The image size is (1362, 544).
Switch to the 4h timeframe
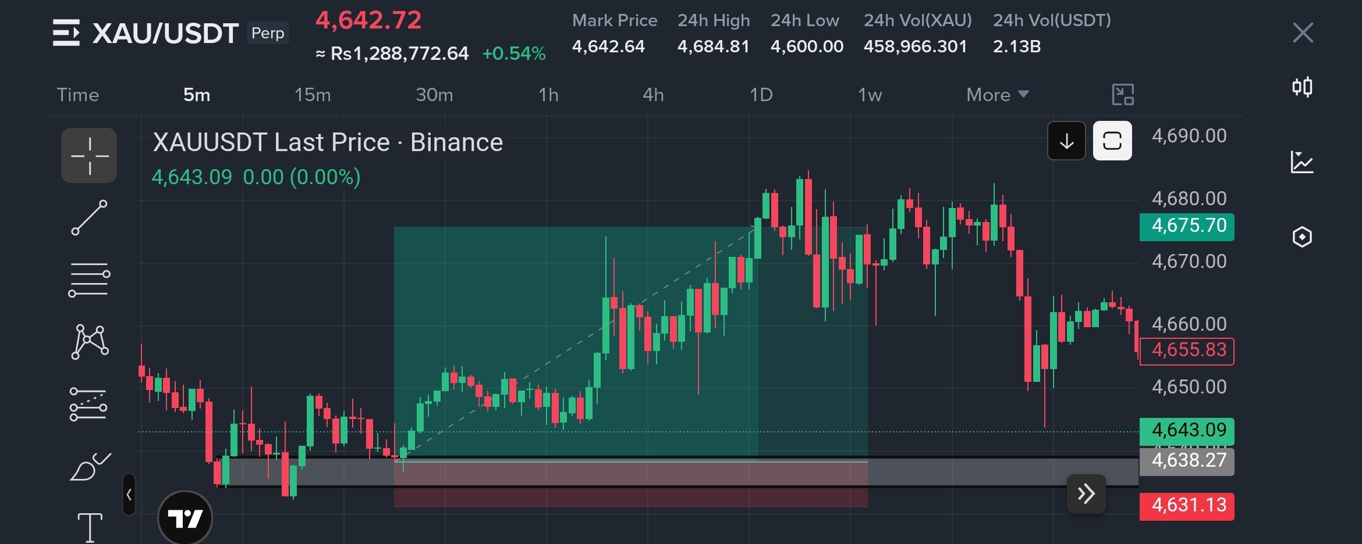point(653,95)
